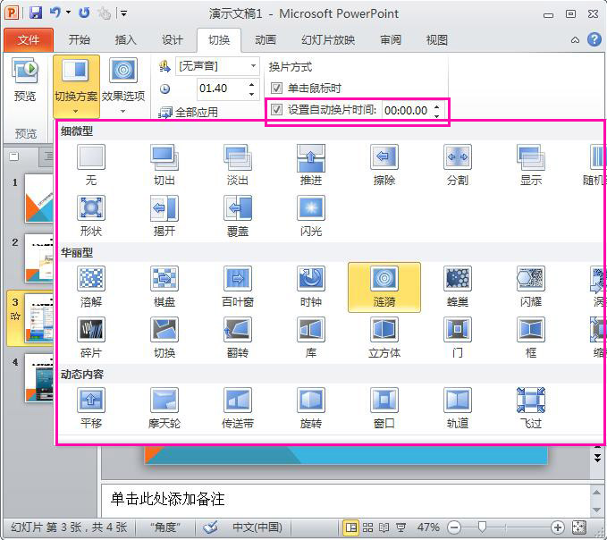
Task: Open PowerPoint Help question mark
Action: tap(594, 39)
